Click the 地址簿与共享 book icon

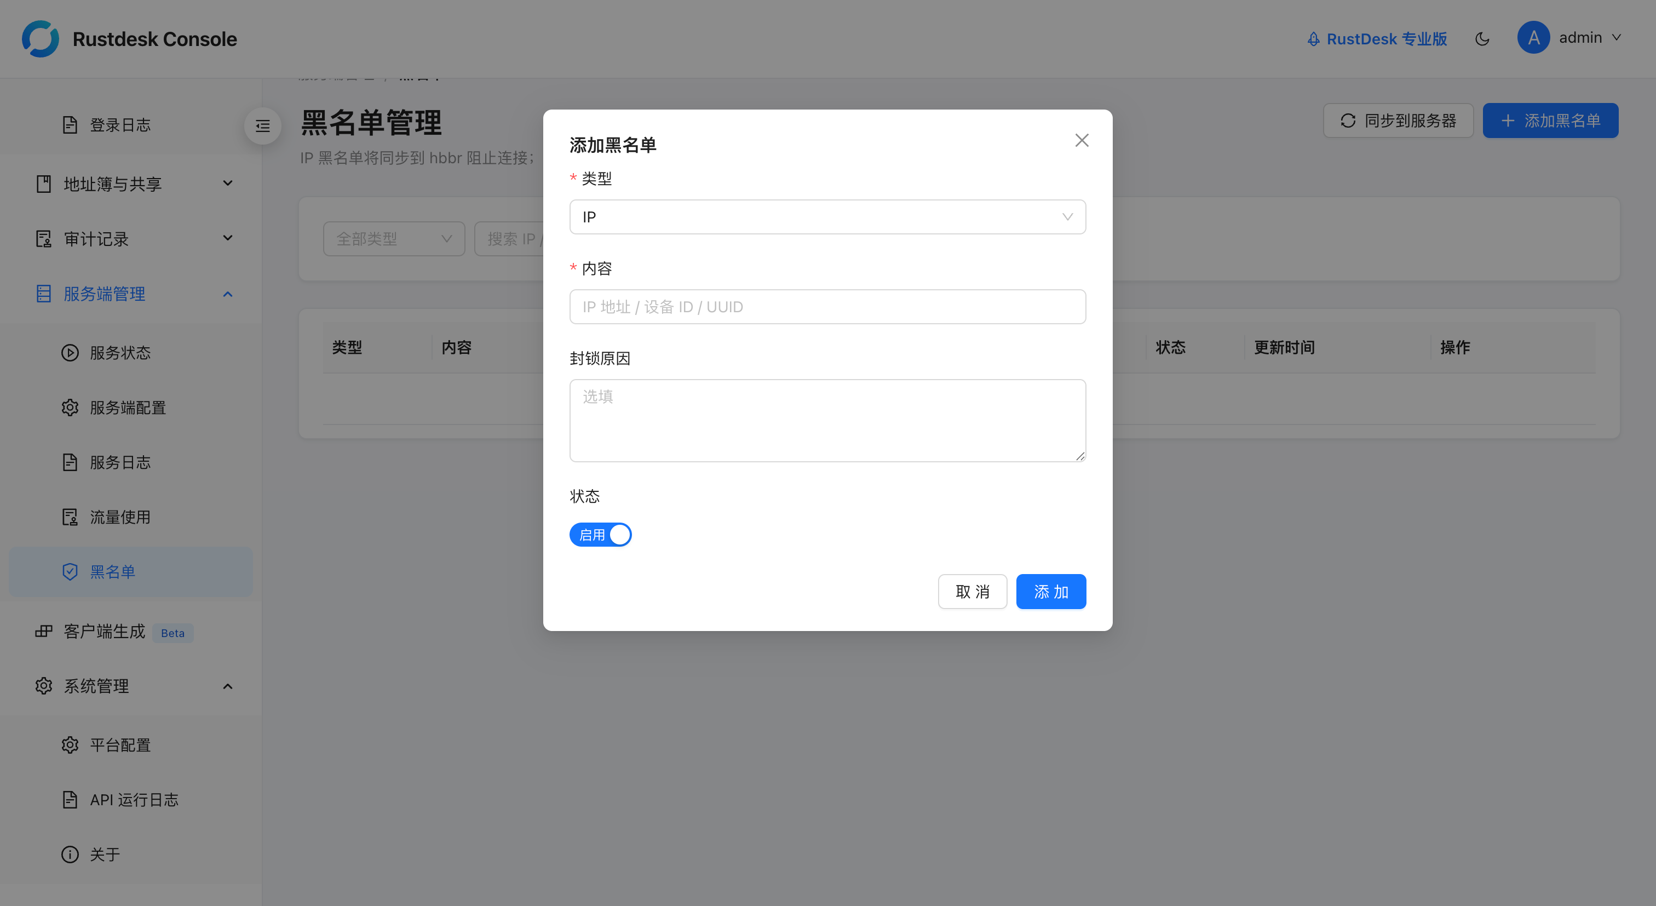(x=44, y=184)
